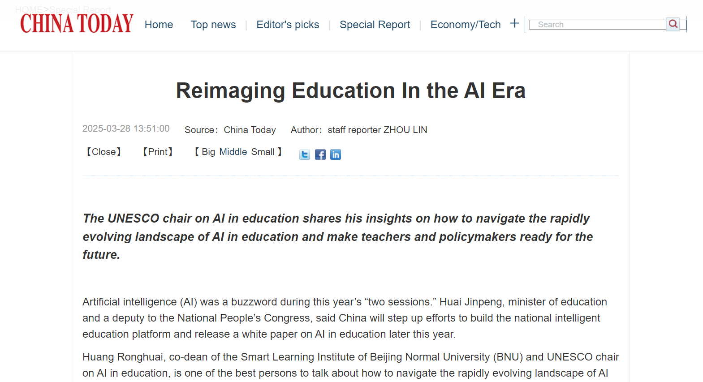The image size is (703, 382).
Task: Open Editor's picks section
Action: click(x=288, y=25)
